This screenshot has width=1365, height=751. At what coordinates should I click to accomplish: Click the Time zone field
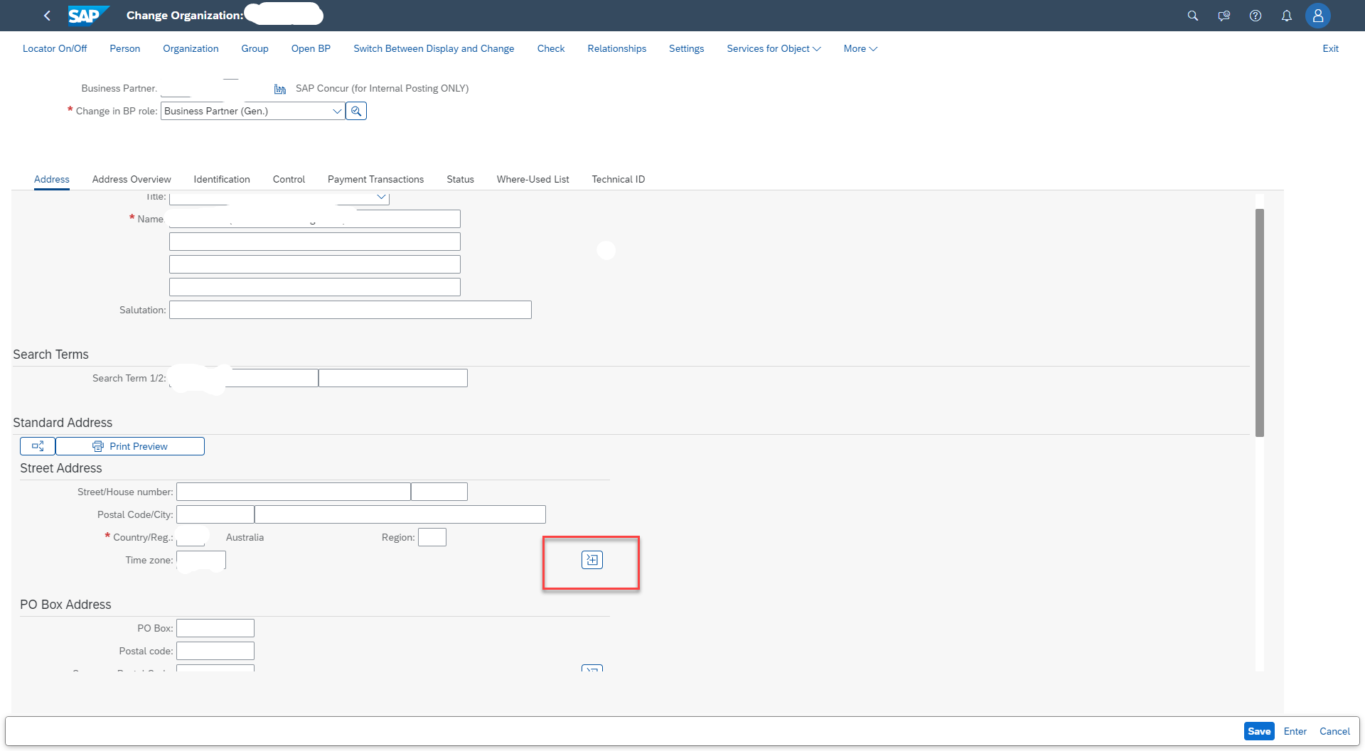(201, 560)
